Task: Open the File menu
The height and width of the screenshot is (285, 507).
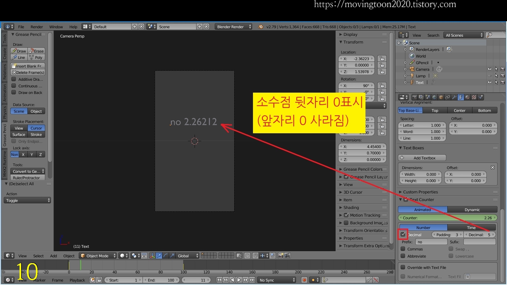Action: 21,27
